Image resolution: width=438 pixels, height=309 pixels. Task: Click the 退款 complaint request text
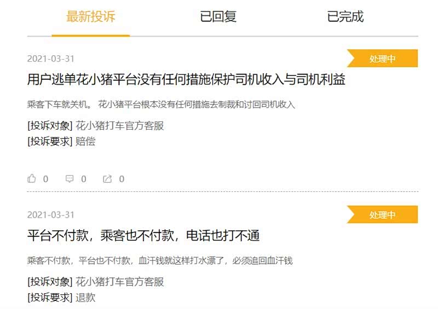pos(85,298)
